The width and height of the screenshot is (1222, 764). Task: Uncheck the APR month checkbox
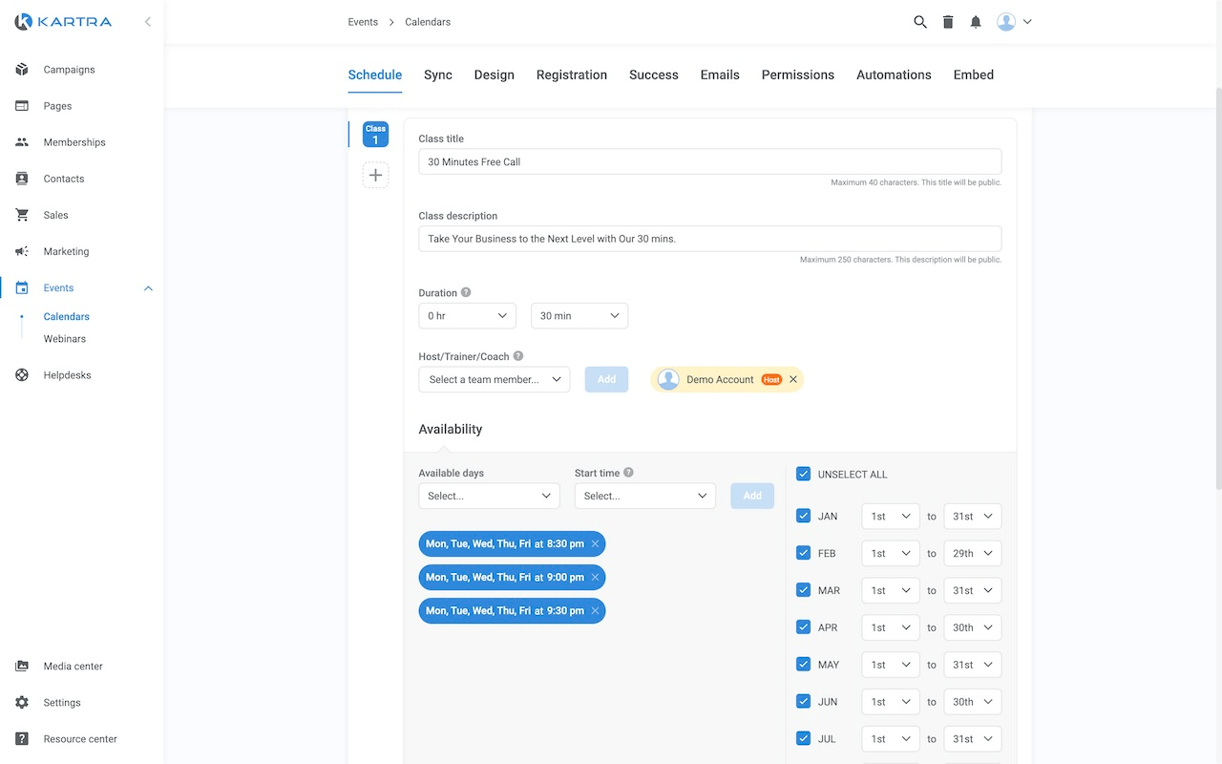pos(804,627)
